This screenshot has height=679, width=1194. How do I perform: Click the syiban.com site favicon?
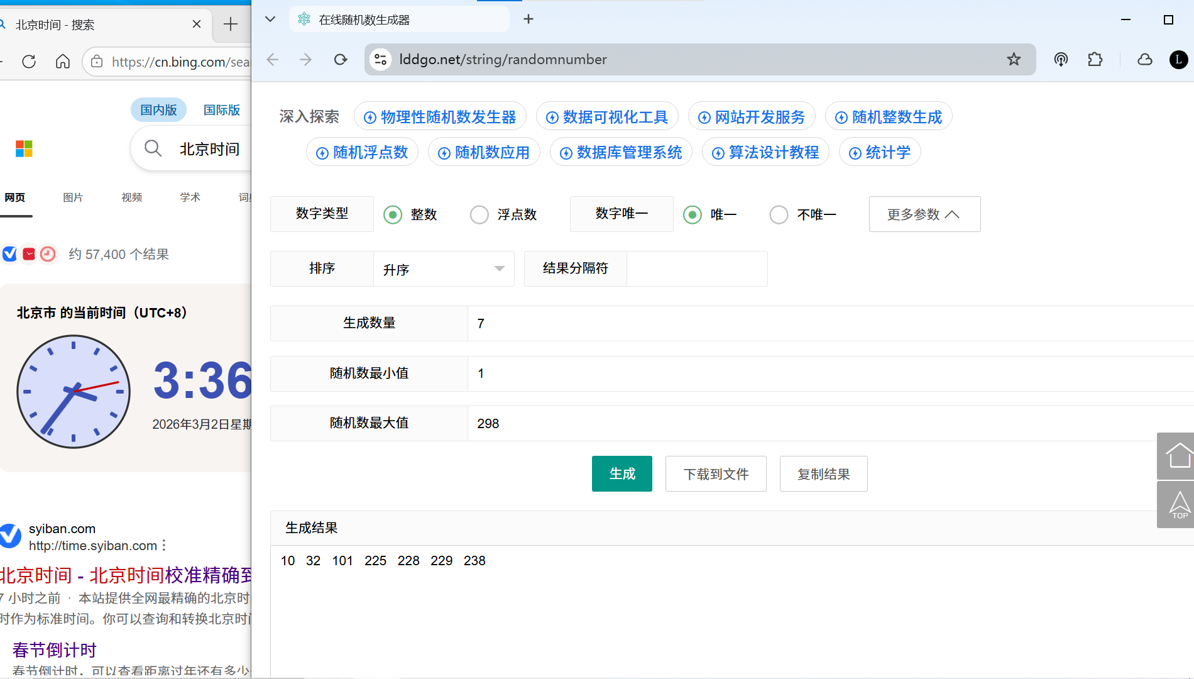pos(10,536)
